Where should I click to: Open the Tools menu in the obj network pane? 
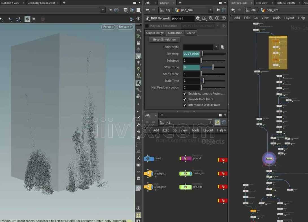coord(195,130)
